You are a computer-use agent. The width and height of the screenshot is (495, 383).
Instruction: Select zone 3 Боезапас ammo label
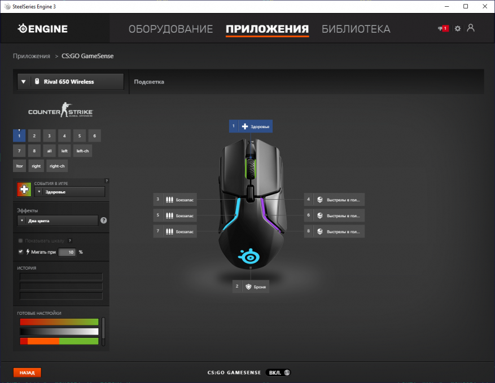(x=175, y=199)
